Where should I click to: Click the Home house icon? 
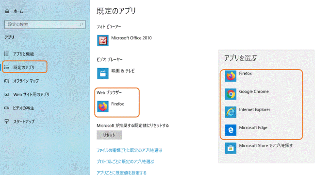[7, 11]
